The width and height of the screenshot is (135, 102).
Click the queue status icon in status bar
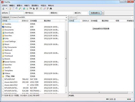tap(107, 99)
